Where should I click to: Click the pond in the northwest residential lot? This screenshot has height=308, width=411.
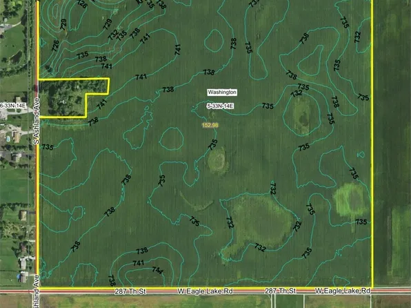point(16,57)
